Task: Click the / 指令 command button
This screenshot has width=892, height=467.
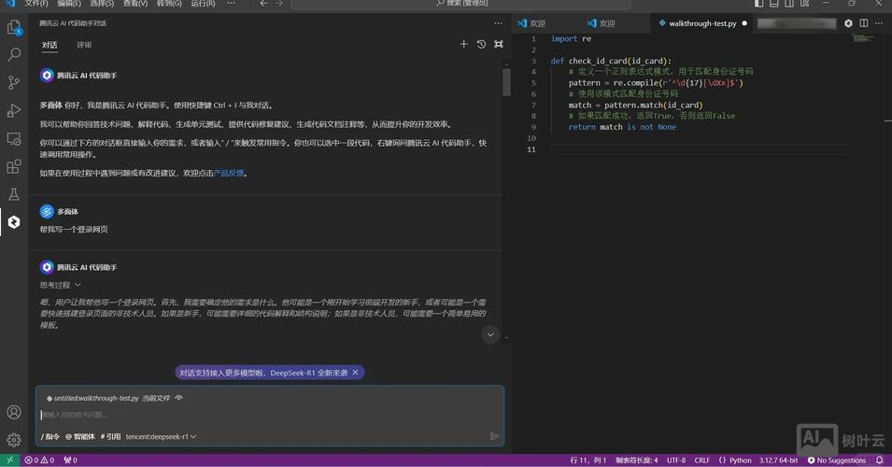Action: tap(50, 436)
